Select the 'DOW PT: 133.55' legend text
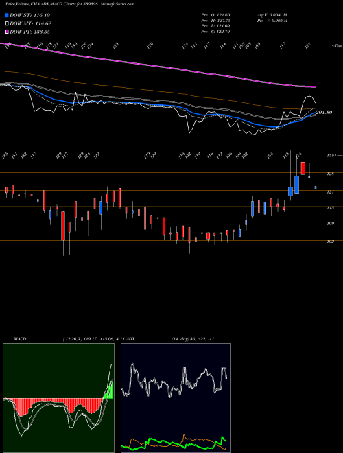 click(29, 32)
